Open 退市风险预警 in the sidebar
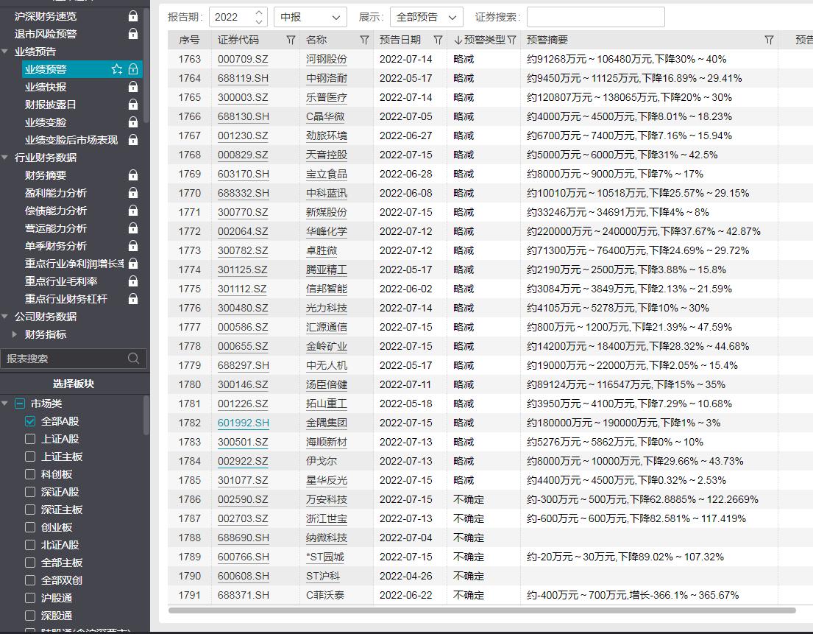Viewport: 813px width, 634px height. click(x=46, y=34)
